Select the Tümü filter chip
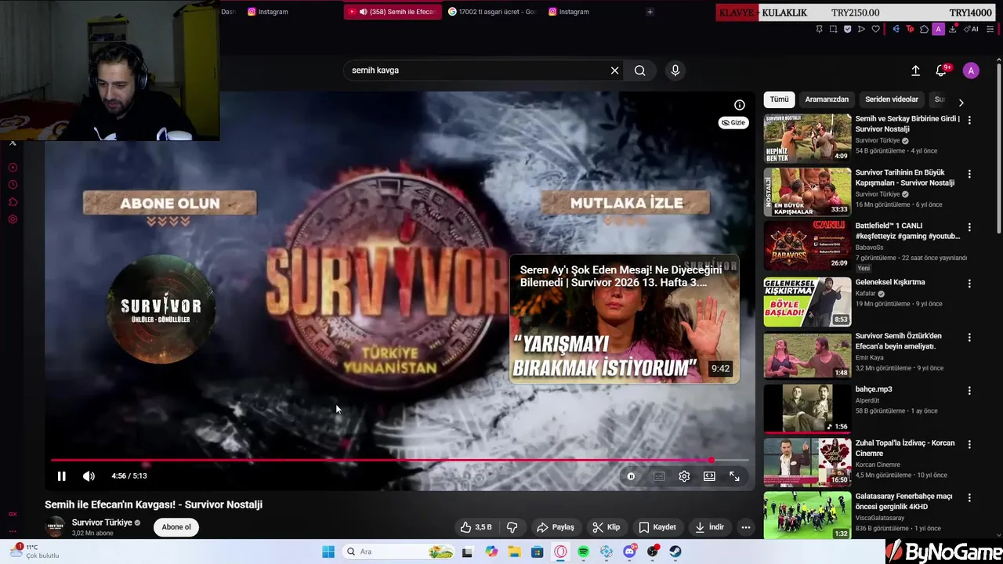 click(x=779, y=99)
